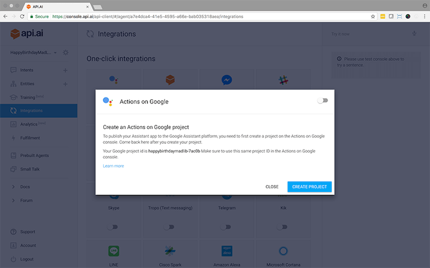Image resolution: width=430 pixels, height=268 pixels.
Task: Click the Analytics chart icon
Action: pos(13,124)
